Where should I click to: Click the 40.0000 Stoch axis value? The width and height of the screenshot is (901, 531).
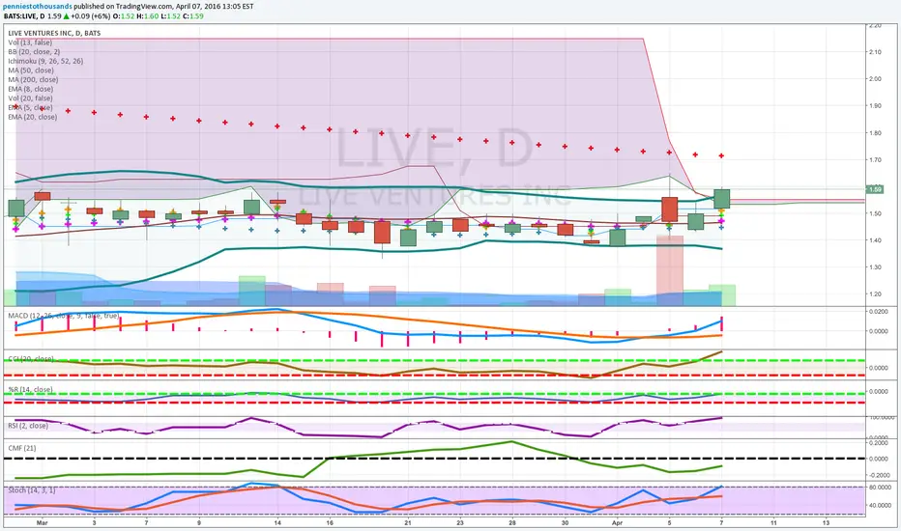[x=880, y=506]
